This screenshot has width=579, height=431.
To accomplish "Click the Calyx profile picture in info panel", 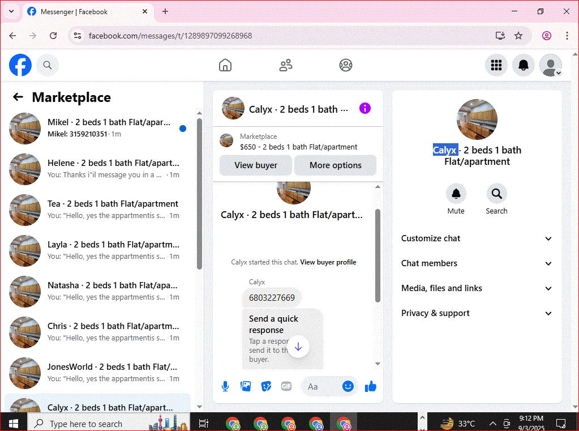I will coord(477,120).
